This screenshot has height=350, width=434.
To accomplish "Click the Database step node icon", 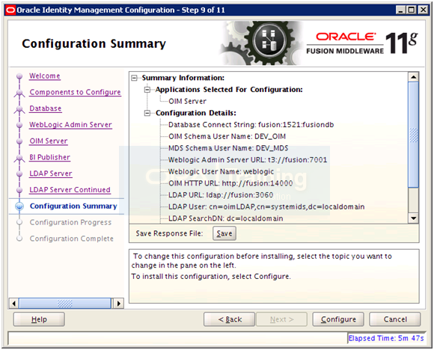I will 19,109.
